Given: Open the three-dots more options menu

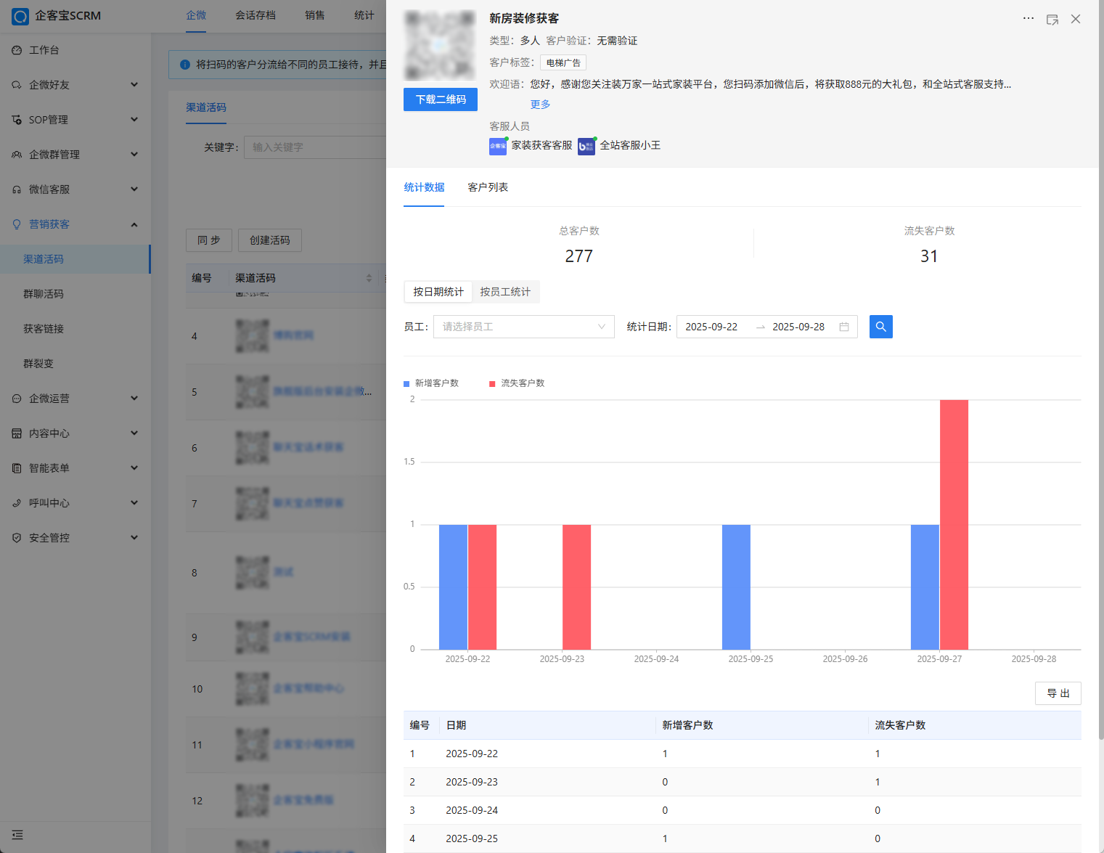Looking at the screenshot, I should (1028, 18).
